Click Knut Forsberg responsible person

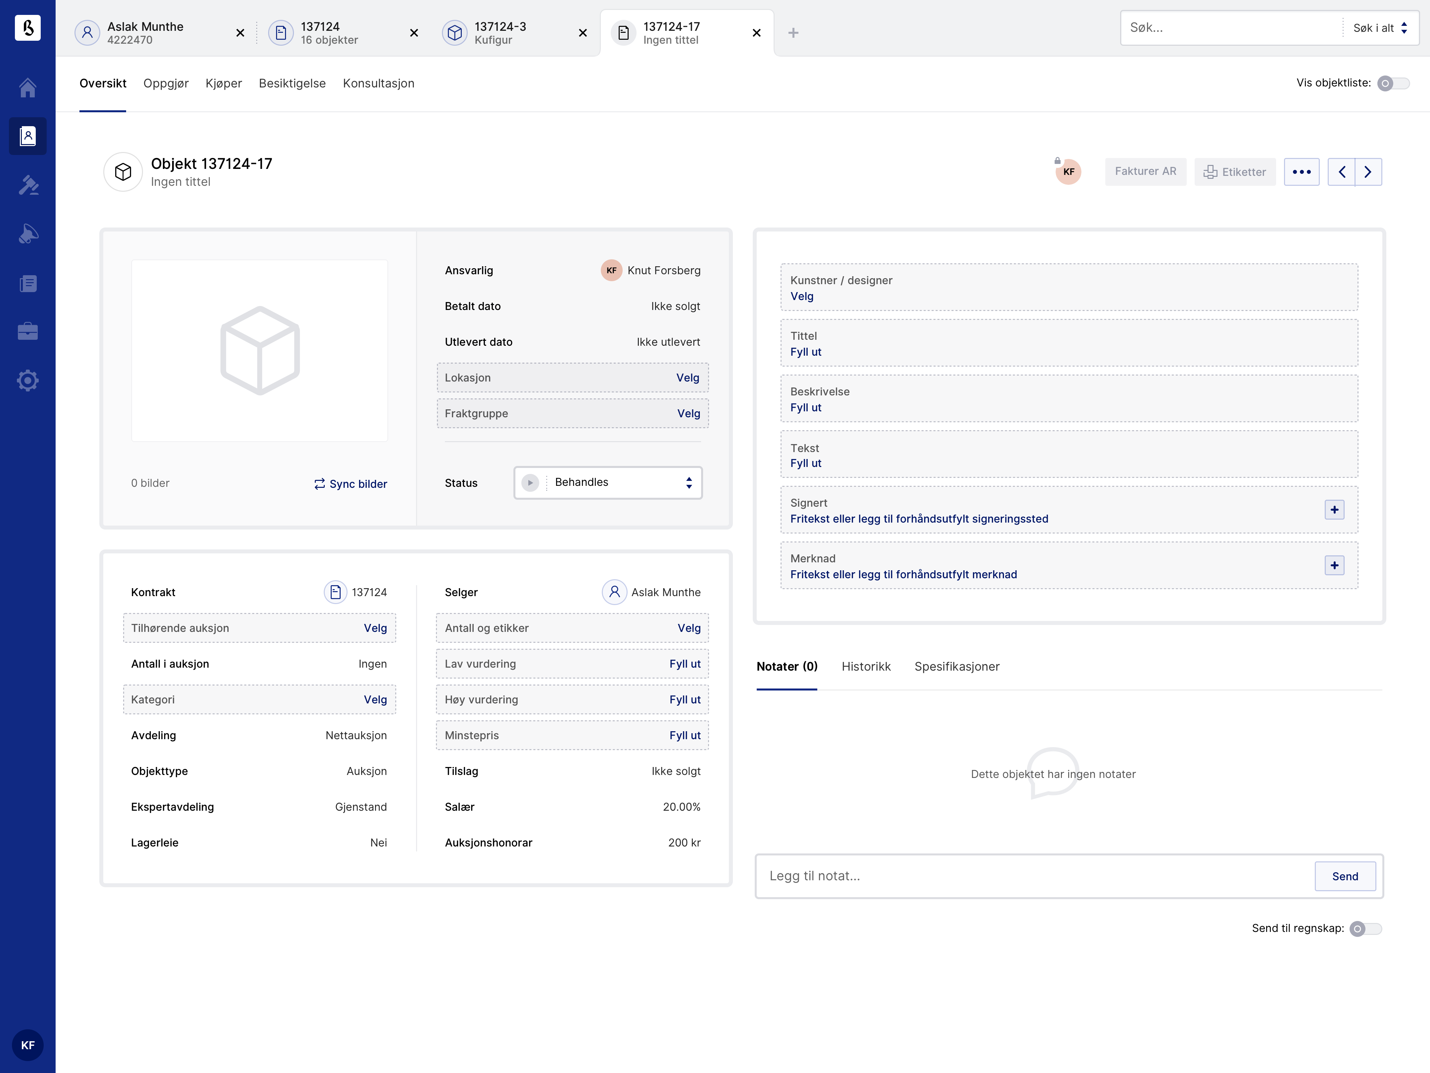(x=650, y=270)
